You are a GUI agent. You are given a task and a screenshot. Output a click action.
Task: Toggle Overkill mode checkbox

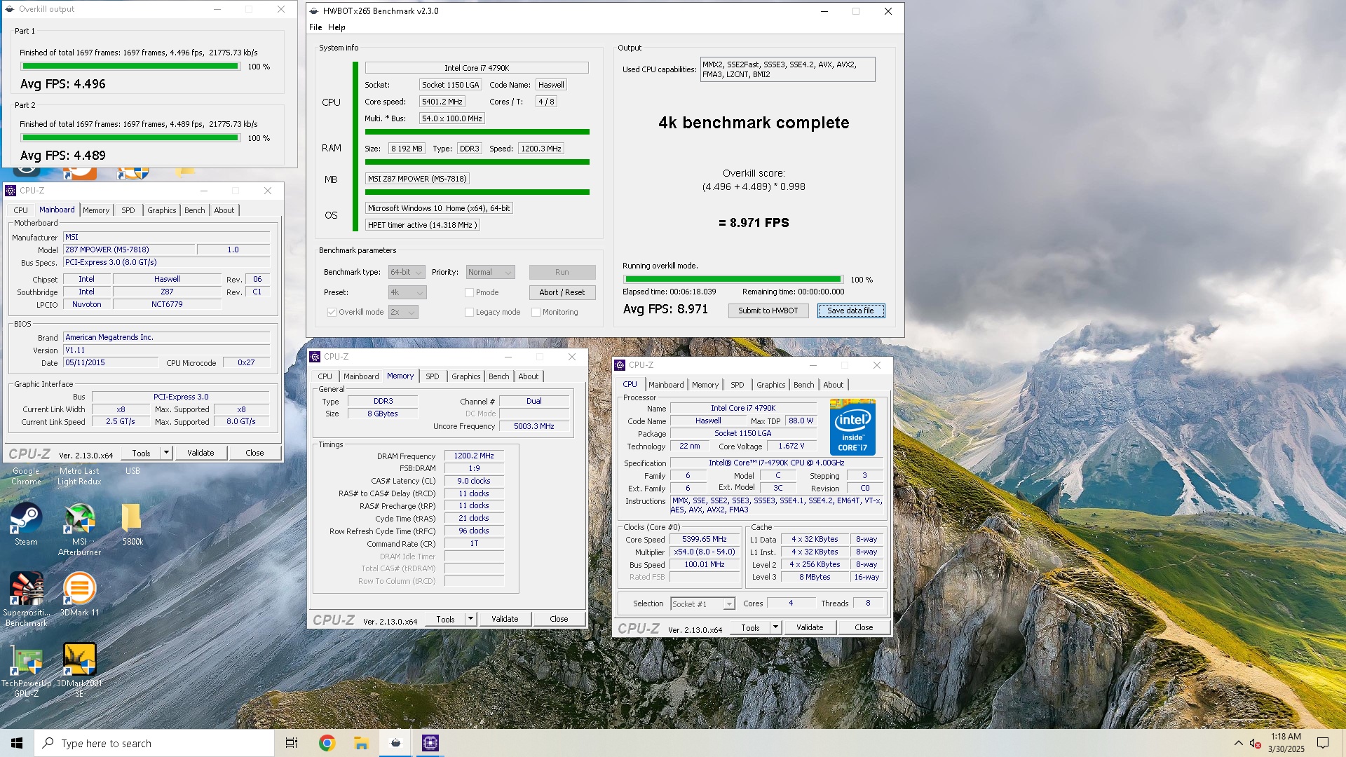[x=332, y=313]
